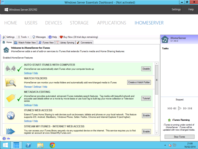
Task: Switch to the iTunes View tab
Action: pos(46,43)
